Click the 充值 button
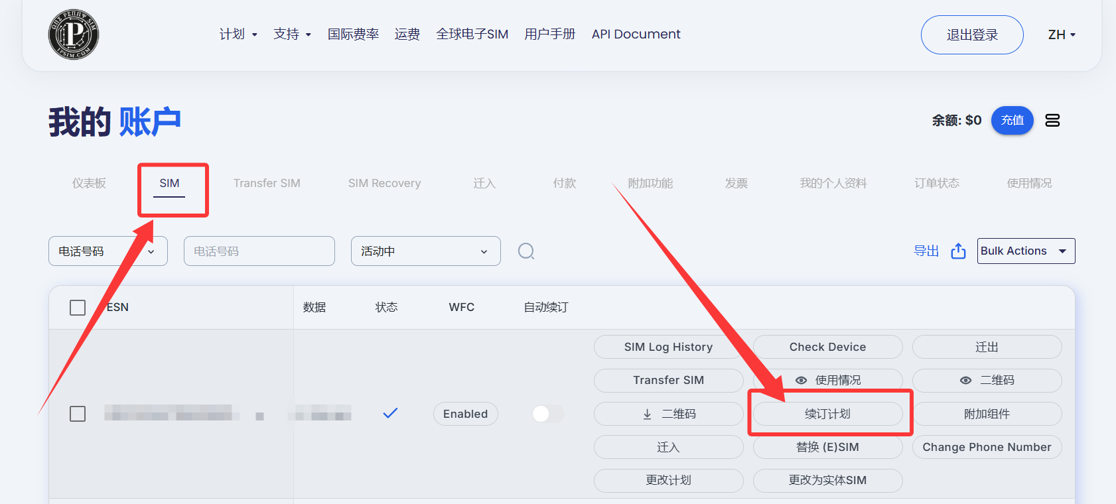Image resolution: width=1116 pixels, height=504 pixels. 1012,120
